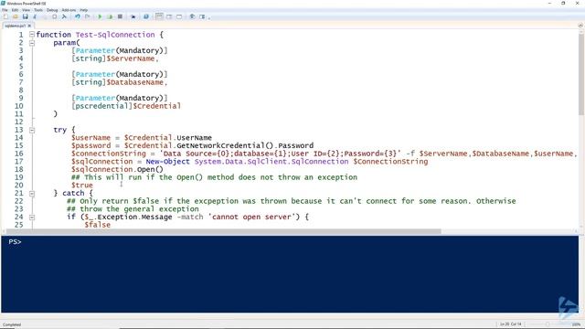Image resolution: width=585 pixels, height=329 pixels.
Task: Adjust the zoom slider in the status bar
Action: coord(548,324)
